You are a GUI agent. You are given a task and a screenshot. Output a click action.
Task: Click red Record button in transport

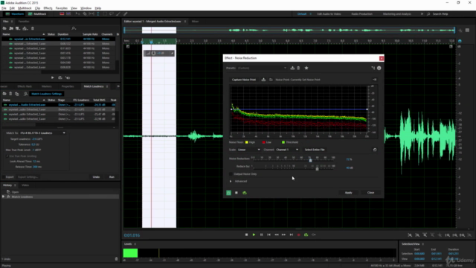(299, 235)
